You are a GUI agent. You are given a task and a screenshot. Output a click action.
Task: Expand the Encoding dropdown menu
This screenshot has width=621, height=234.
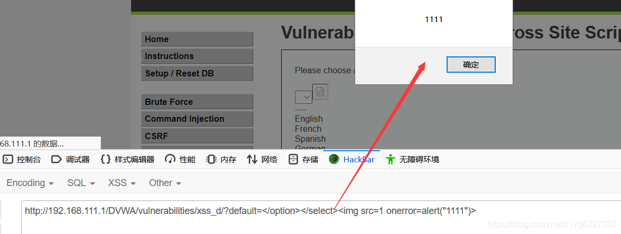(30, 183)
